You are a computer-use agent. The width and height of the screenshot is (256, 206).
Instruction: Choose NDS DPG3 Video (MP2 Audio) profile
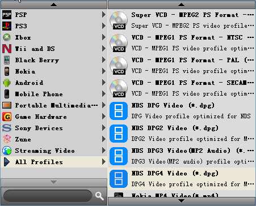pyautogui.click(x=182, y=156)
